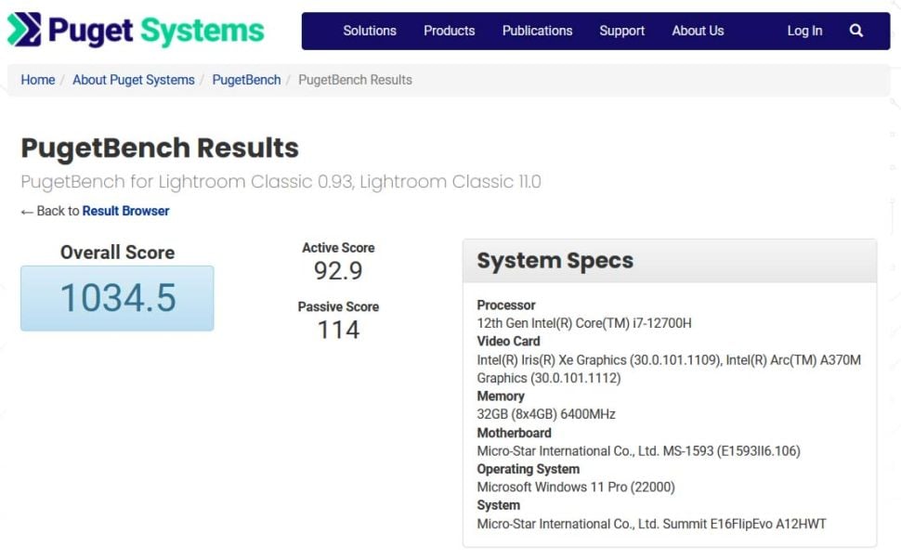Expand the Products navigation menu
The height and width of the screenshot is (558, 901).
tap(449, 31)
